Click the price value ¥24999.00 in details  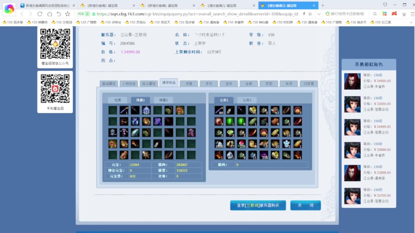pos(130,52)
